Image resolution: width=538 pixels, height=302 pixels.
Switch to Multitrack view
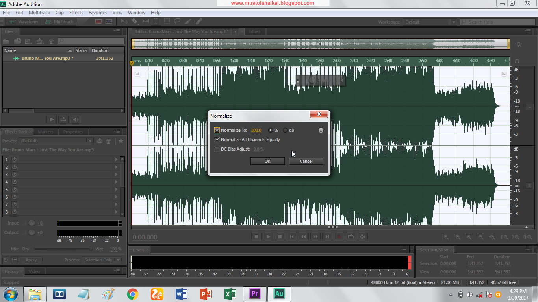coord(59,22)
